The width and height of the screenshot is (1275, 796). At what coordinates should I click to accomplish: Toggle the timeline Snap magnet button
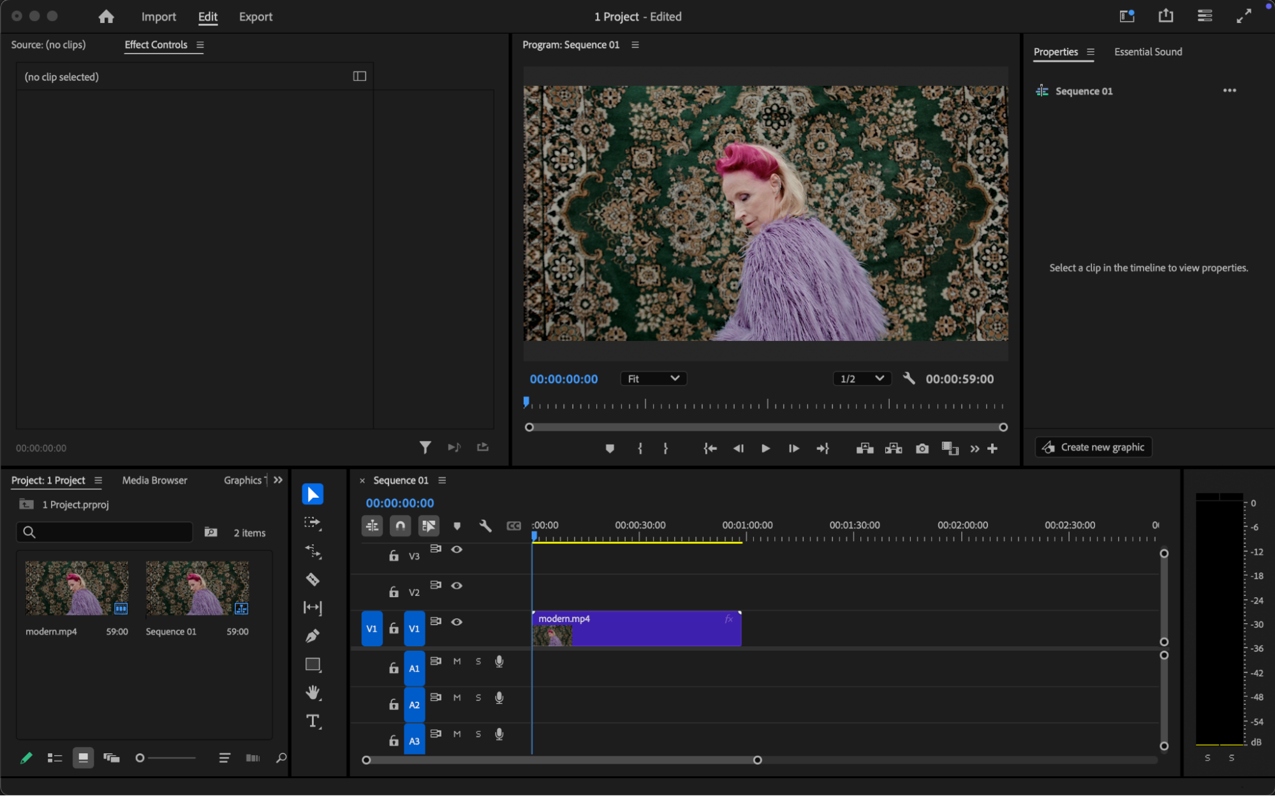(400, 526)
